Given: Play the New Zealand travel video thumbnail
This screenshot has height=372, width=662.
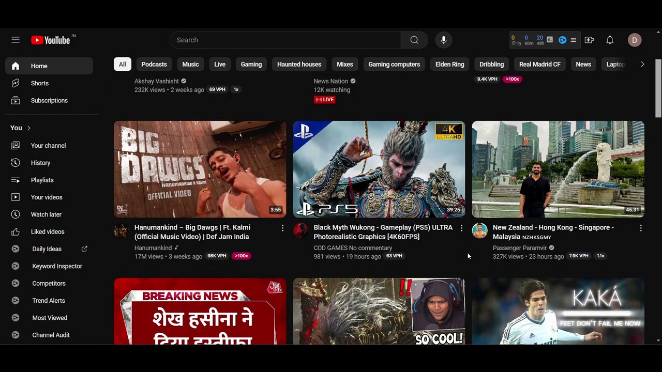Looking at the screenshot, I should click(x=558, y=169).
